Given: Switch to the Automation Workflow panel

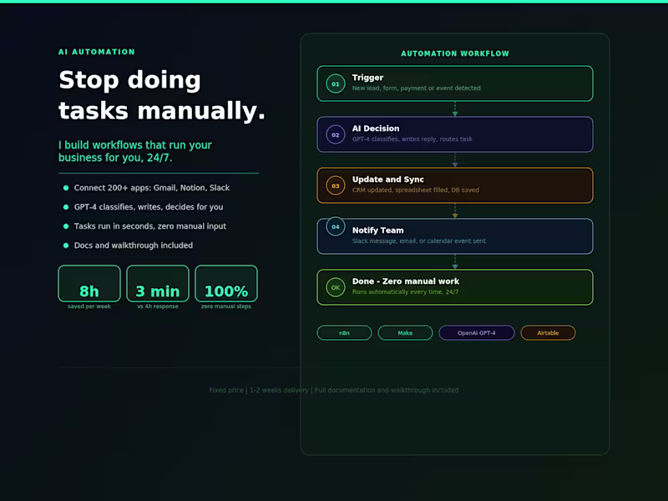Looking at the screenshot, I should click(455, 53).
